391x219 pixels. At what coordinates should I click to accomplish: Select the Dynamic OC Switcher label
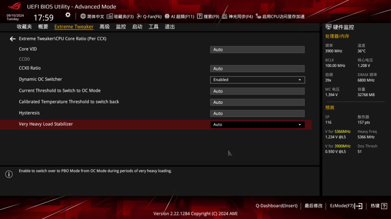pyautogui.click(x=40, y=79)
